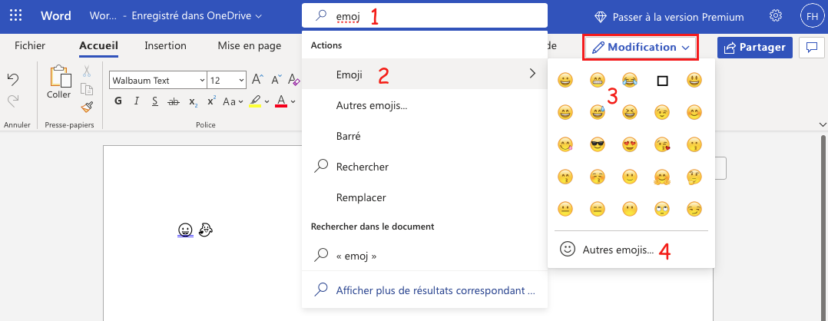Insert the square placeholder emoji

(662, 81)
